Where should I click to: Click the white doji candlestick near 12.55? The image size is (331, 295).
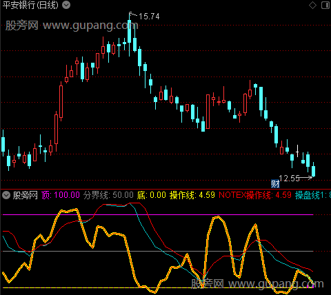(x=297, y=151)
